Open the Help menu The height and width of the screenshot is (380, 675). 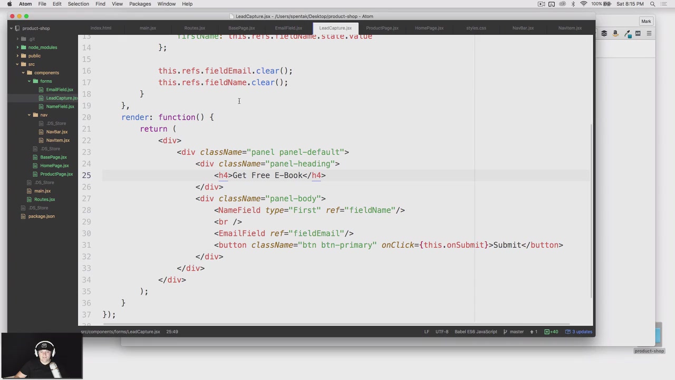[187, 4]
